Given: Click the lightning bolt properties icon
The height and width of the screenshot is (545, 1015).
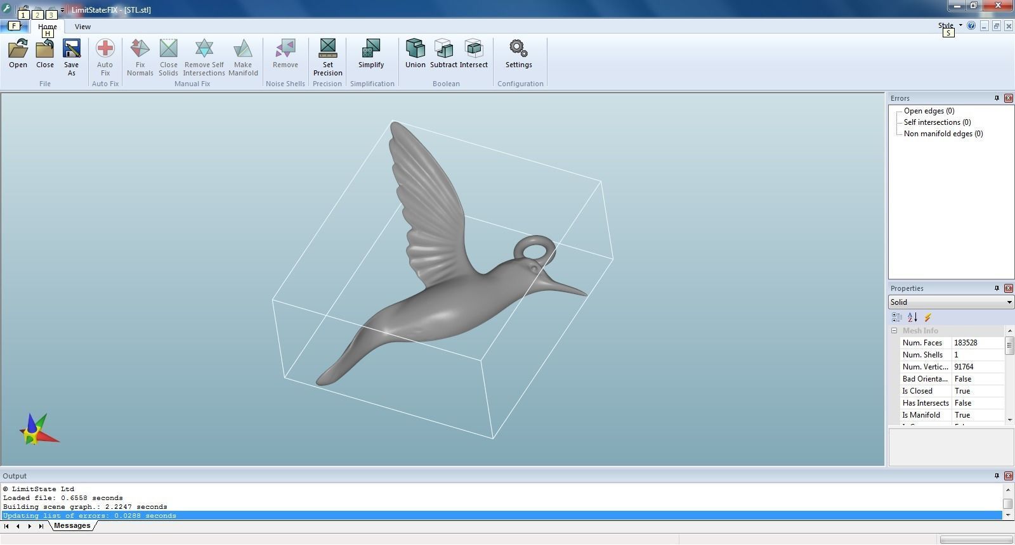Looking at the screenshot, I should coord(927,317).
